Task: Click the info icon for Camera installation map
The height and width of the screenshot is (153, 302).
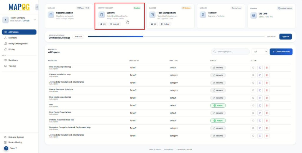Action: pyautogui.click(x=253, y=75)
